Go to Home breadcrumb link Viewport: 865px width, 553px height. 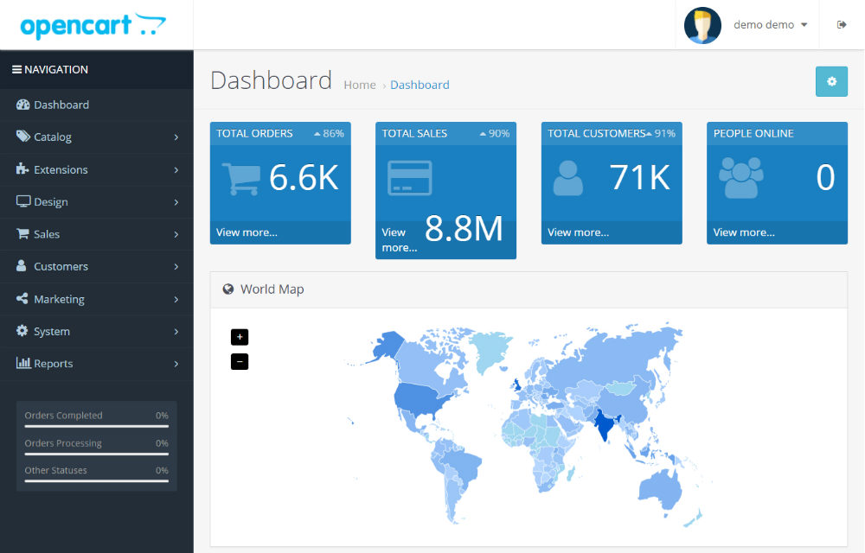359,85
